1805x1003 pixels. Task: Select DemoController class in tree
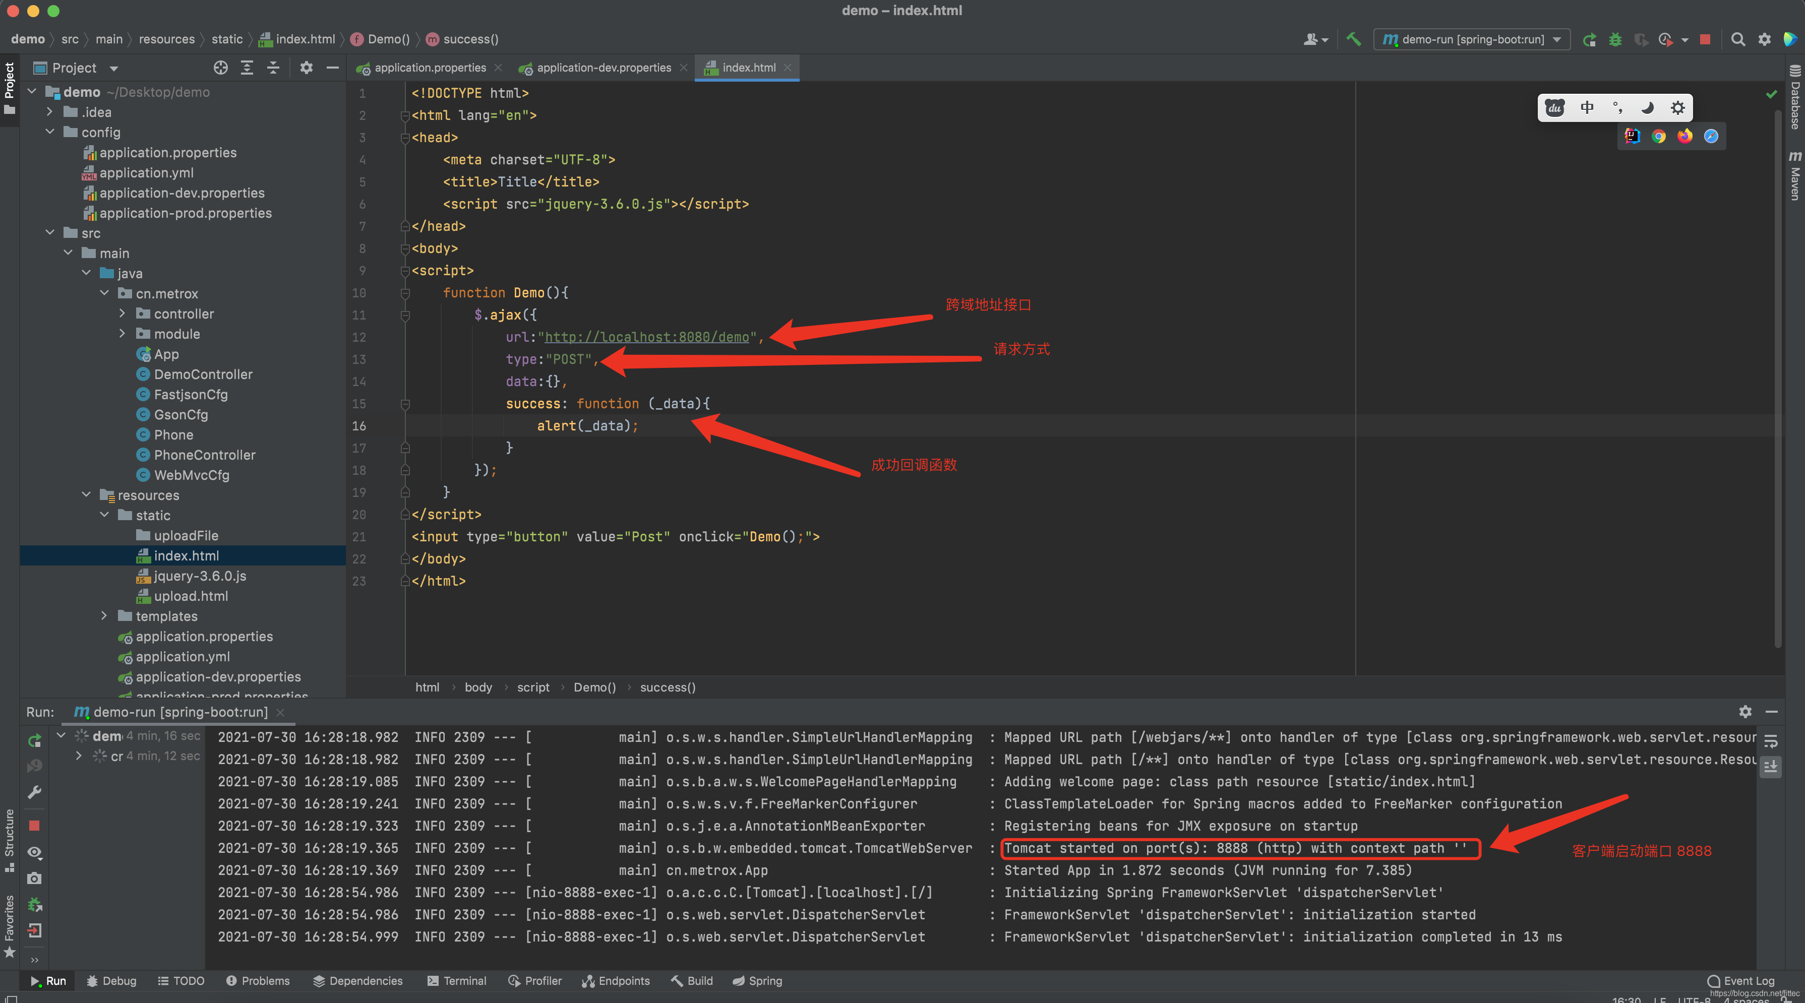(x=203, y=374)
